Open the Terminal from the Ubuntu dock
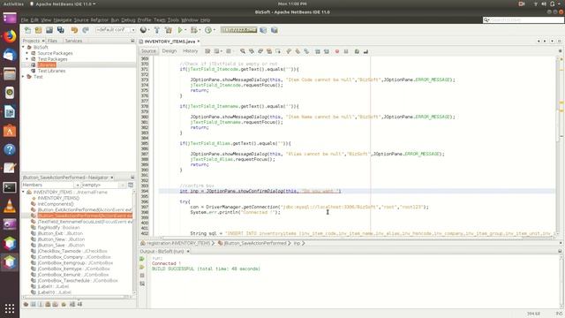Screen dimensions: 565x318 pyautogui.click(x=10, y=187)
